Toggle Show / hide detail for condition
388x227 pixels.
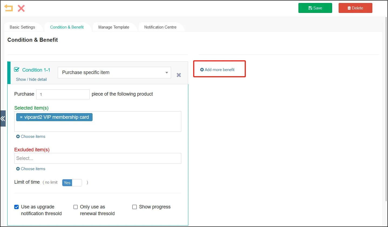pyautogui.click(x=31, y=79)
